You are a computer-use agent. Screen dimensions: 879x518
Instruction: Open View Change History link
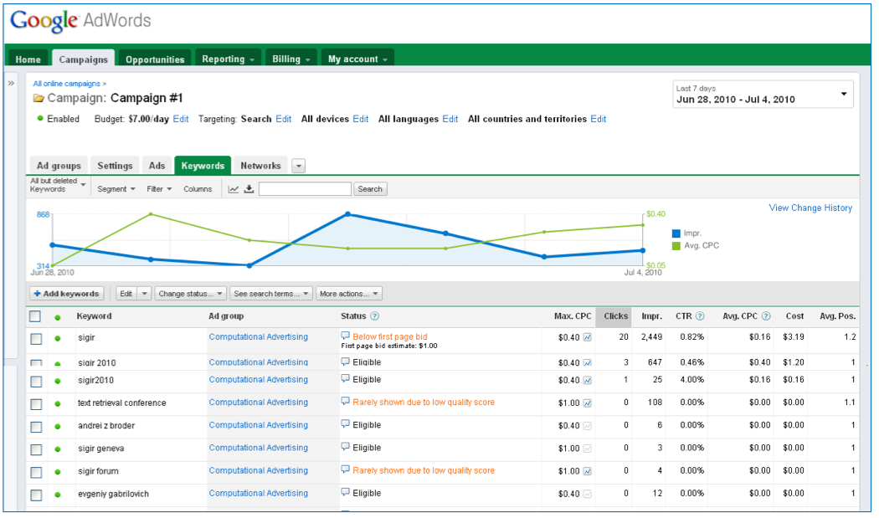point(810,208)
